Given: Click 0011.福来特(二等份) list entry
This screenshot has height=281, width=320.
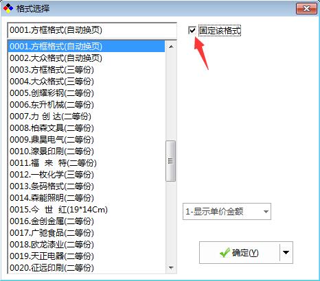Looking at the screenshot, I should tap(87, 163).
